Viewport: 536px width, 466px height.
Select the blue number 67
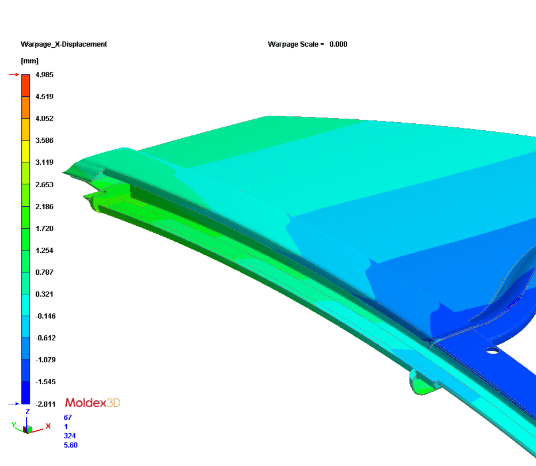coord(68,418)
